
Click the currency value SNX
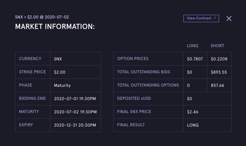(x=58, y=59)
